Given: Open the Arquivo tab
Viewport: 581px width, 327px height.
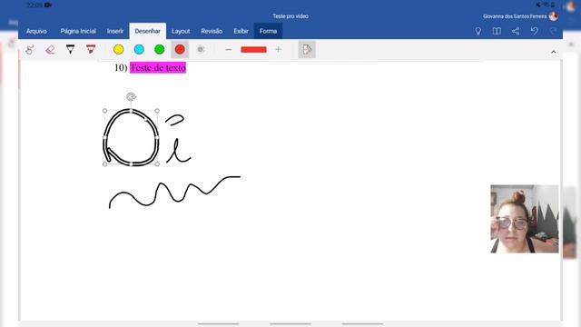Looking at the screenshot, I should (36, 31).
